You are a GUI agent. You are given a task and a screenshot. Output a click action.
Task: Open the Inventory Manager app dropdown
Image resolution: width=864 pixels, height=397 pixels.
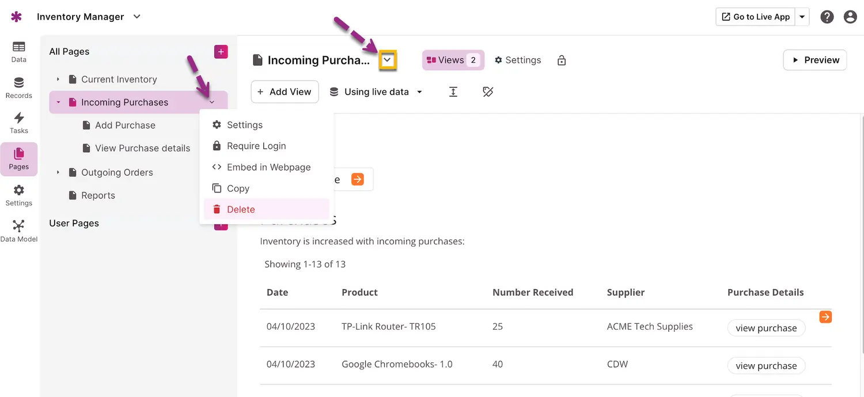[x=137, y=17]
